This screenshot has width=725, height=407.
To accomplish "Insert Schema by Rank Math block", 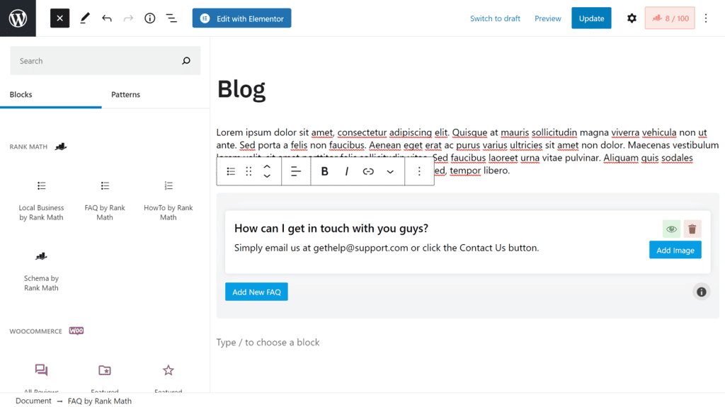I will point(41,271).
